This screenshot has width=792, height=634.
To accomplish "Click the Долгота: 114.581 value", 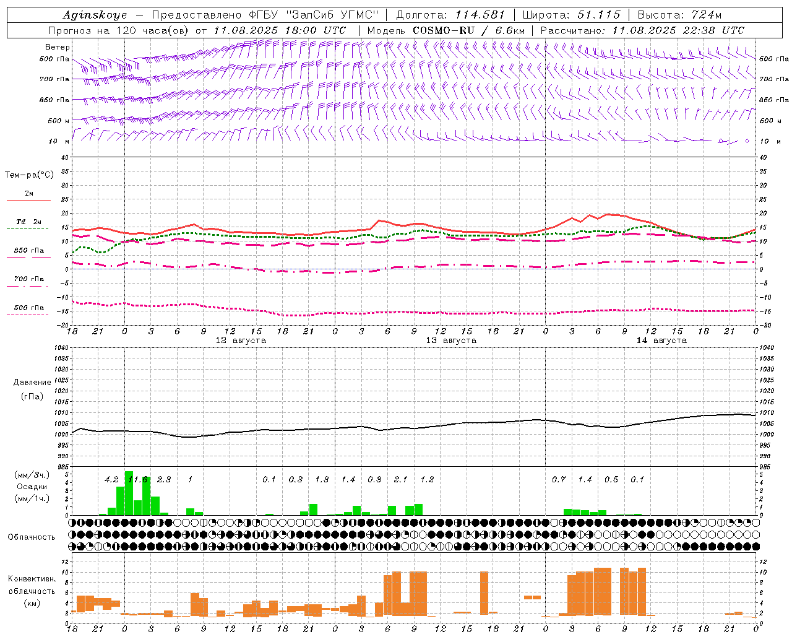I will point(450,15).
